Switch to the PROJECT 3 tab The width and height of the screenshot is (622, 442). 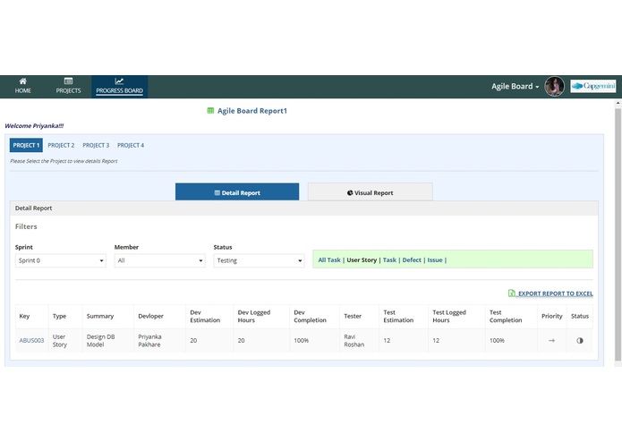click(x=96, y=146)
